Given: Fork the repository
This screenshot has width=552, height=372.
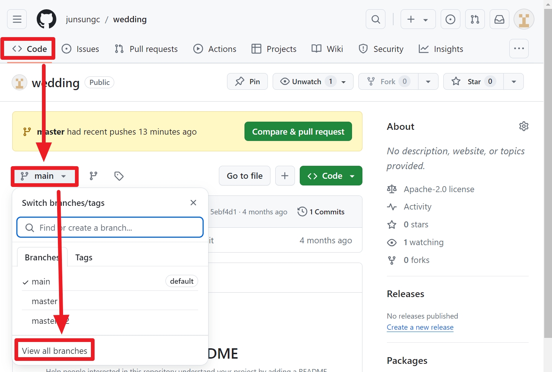Looking at the screenshot, I should pos(388,82).
